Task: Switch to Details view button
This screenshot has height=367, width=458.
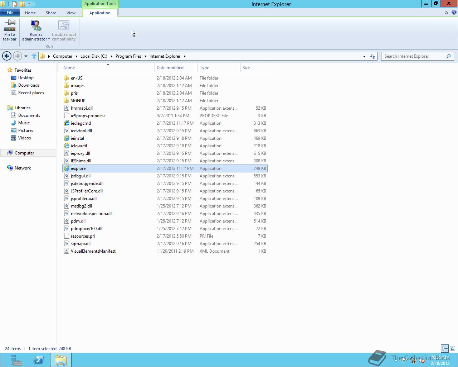Action: click(x=445, y=348)
